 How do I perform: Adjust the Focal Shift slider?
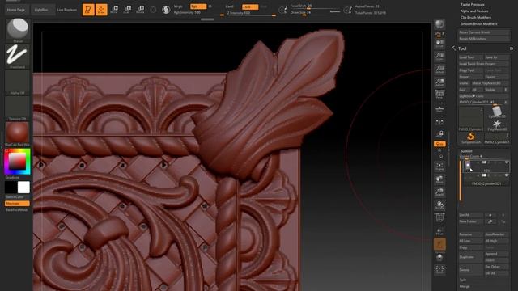point(316,6)
